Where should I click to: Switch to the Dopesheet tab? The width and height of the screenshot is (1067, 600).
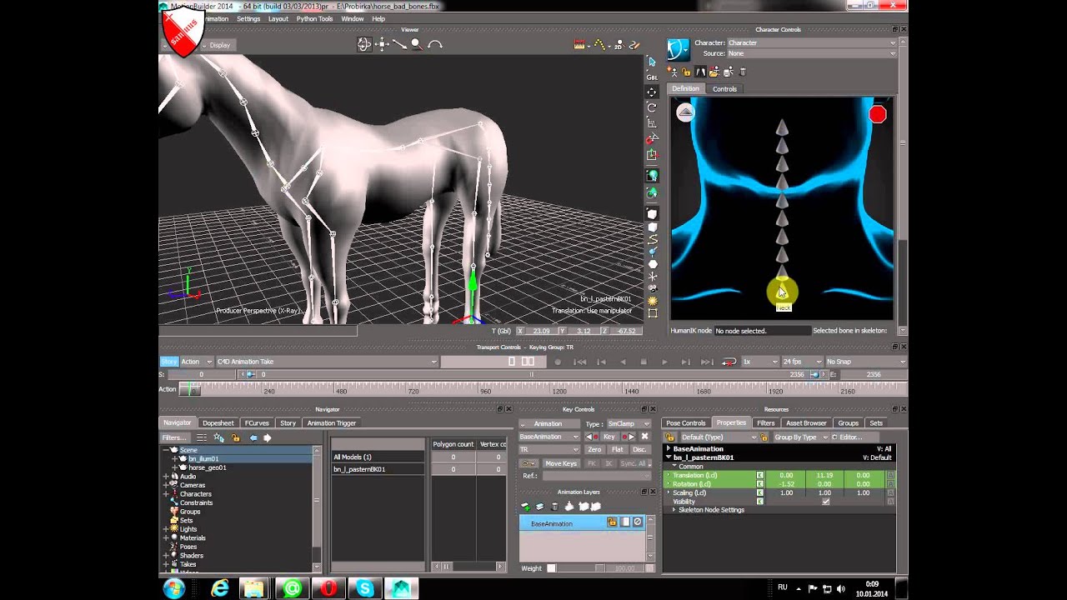[x=218, y=422]
